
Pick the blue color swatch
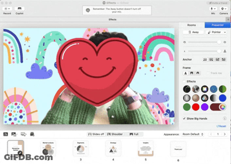pos(222,98)
